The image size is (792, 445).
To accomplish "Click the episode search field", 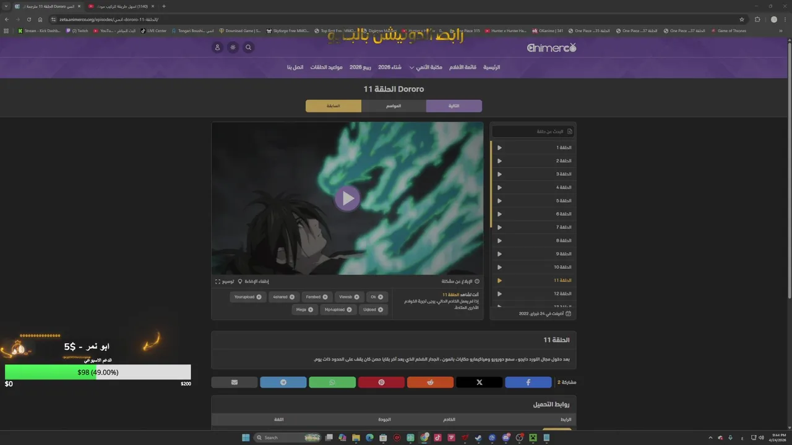I will pyautogui.click(x=534, y=131).
